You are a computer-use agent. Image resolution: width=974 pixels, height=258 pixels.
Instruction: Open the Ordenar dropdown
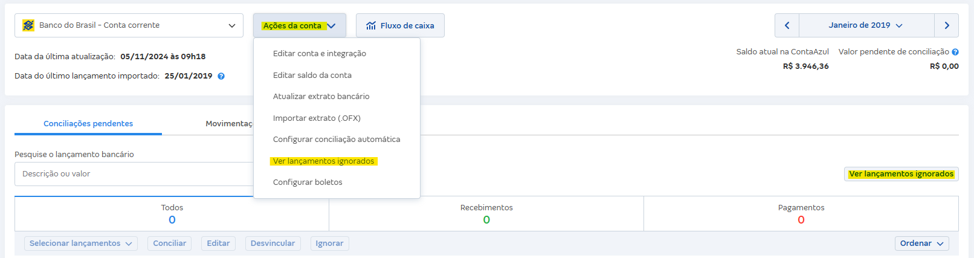click(x=922, y=243)
